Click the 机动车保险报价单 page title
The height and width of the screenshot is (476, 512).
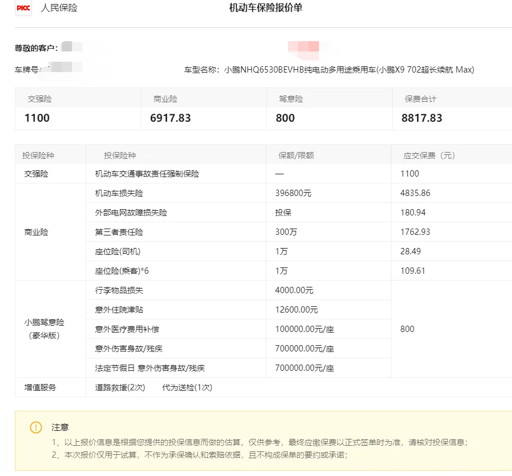266,7
